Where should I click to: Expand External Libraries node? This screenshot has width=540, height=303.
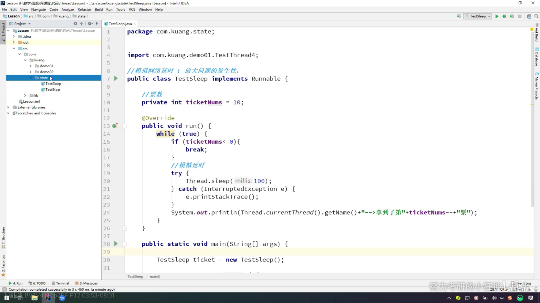point(8,107)
